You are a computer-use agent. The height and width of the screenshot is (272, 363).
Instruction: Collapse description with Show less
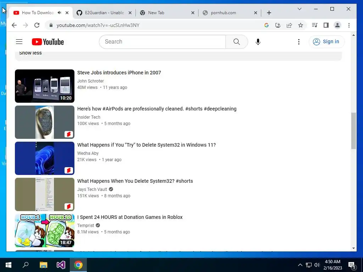point(30,53)
